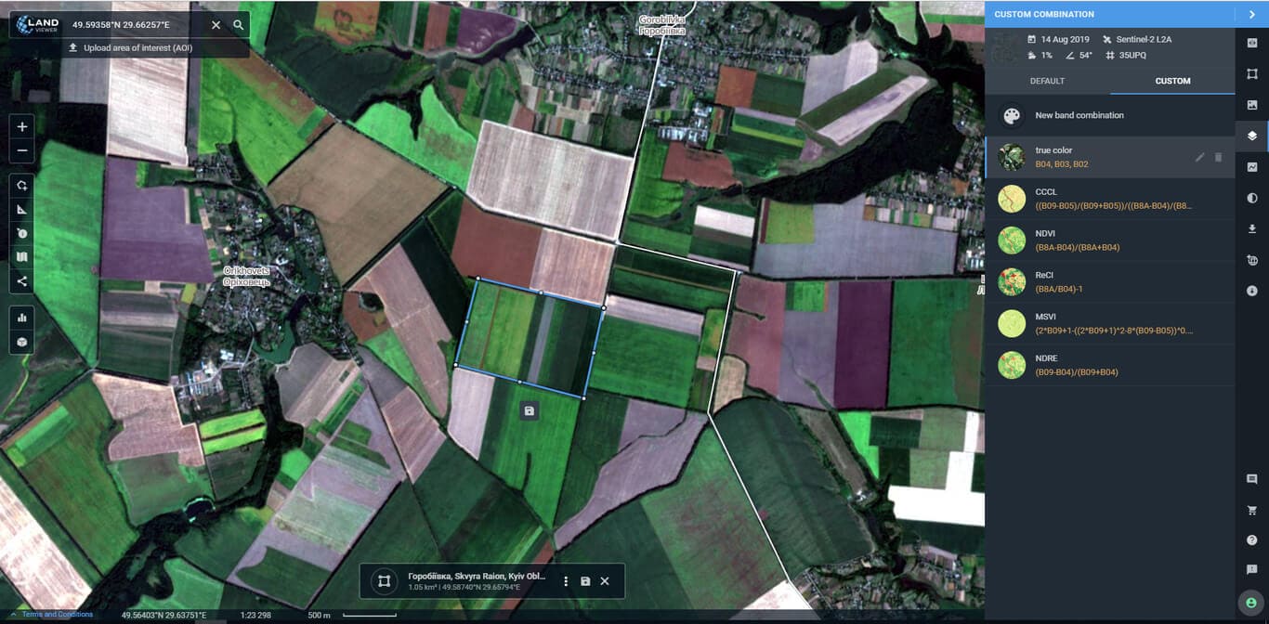The width and height of the screenshot is (1269, 624).
Task: Open AOI three-dot options menu
Action: pos(566,581)
